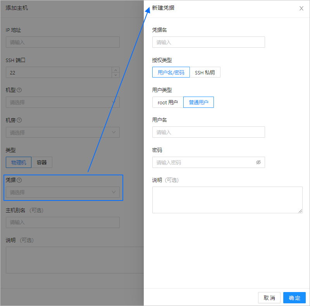
Task: Click the 添加主机 说明 textarea
Action: [75, 260]
